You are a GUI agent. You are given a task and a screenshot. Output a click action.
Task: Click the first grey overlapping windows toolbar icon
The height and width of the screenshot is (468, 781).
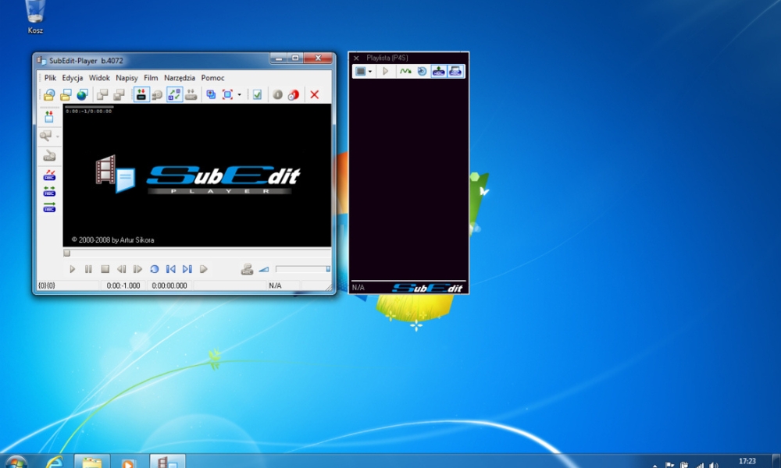coord(102,94)
